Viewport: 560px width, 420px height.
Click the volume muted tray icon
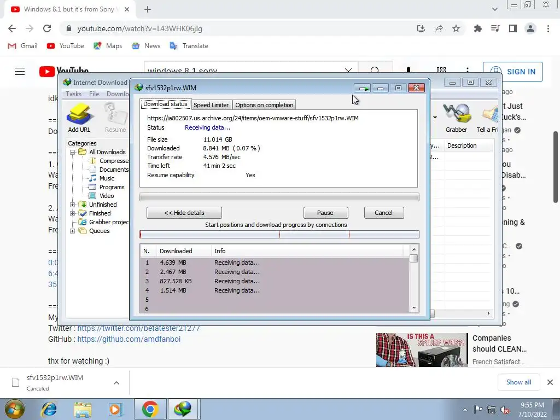505,410
